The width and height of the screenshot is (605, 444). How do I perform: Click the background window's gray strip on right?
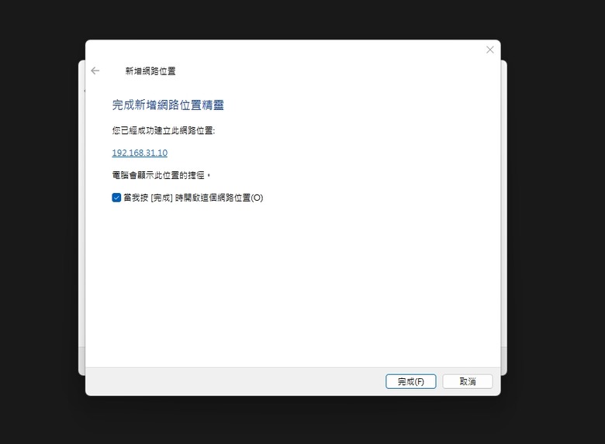pos(504,359)
